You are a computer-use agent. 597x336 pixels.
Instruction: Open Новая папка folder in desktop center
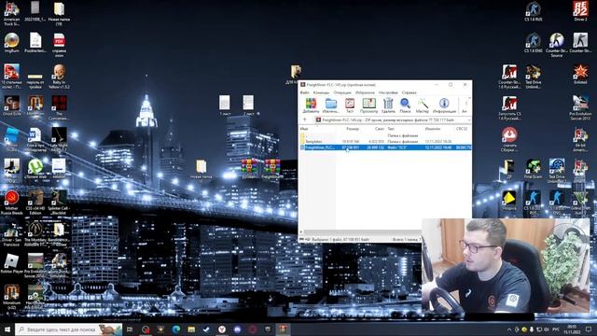coord(201,169)
